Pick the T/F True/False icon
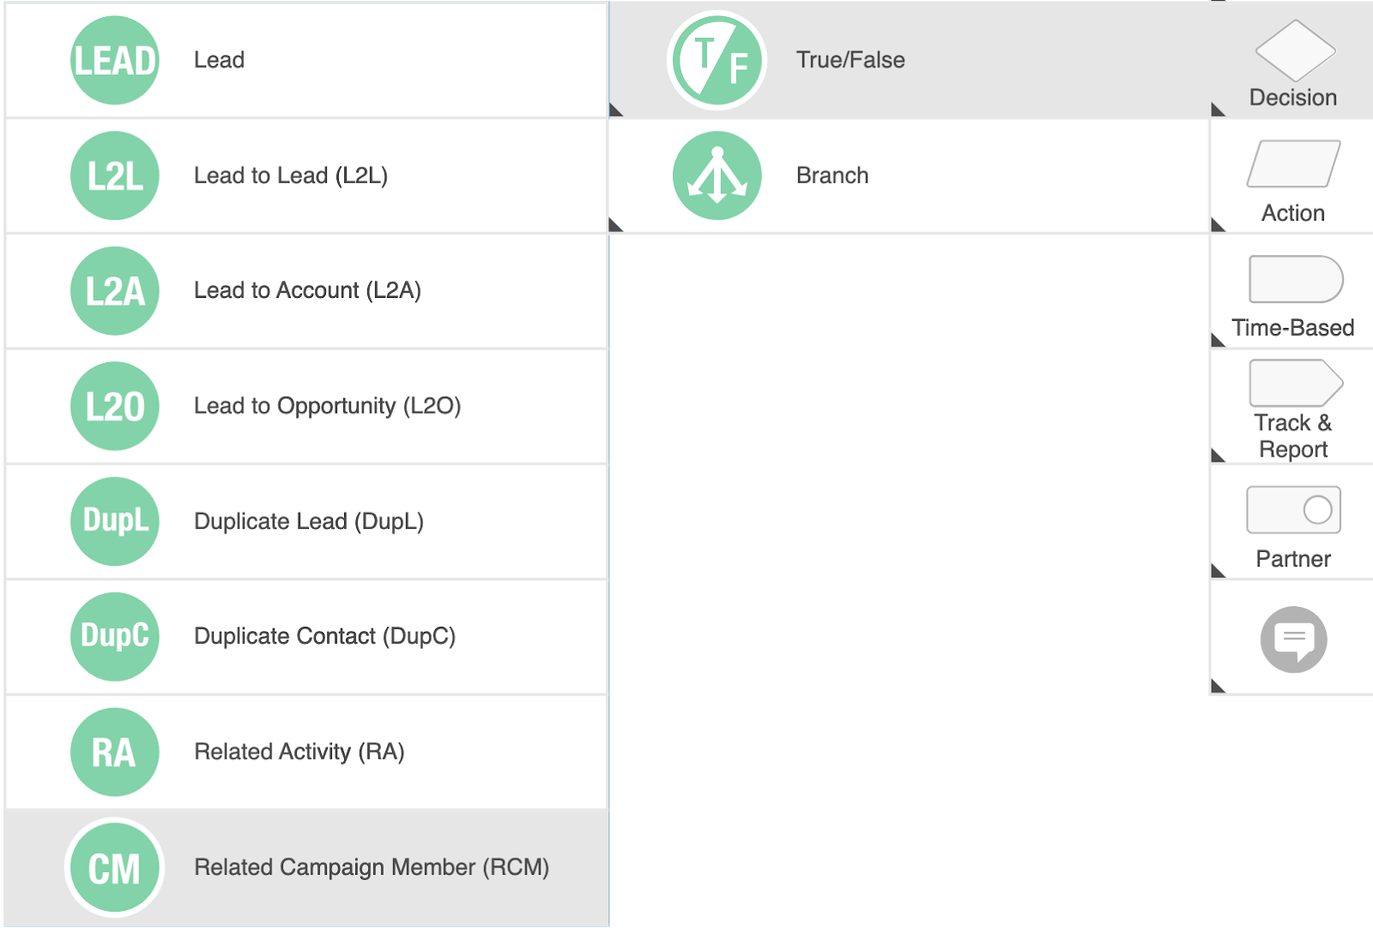1373x928 pixels. (717, 60)
